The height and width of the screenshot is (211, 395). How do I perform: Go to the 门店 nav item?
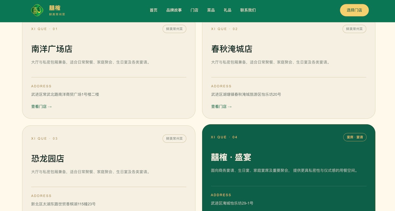pos(194,10)
